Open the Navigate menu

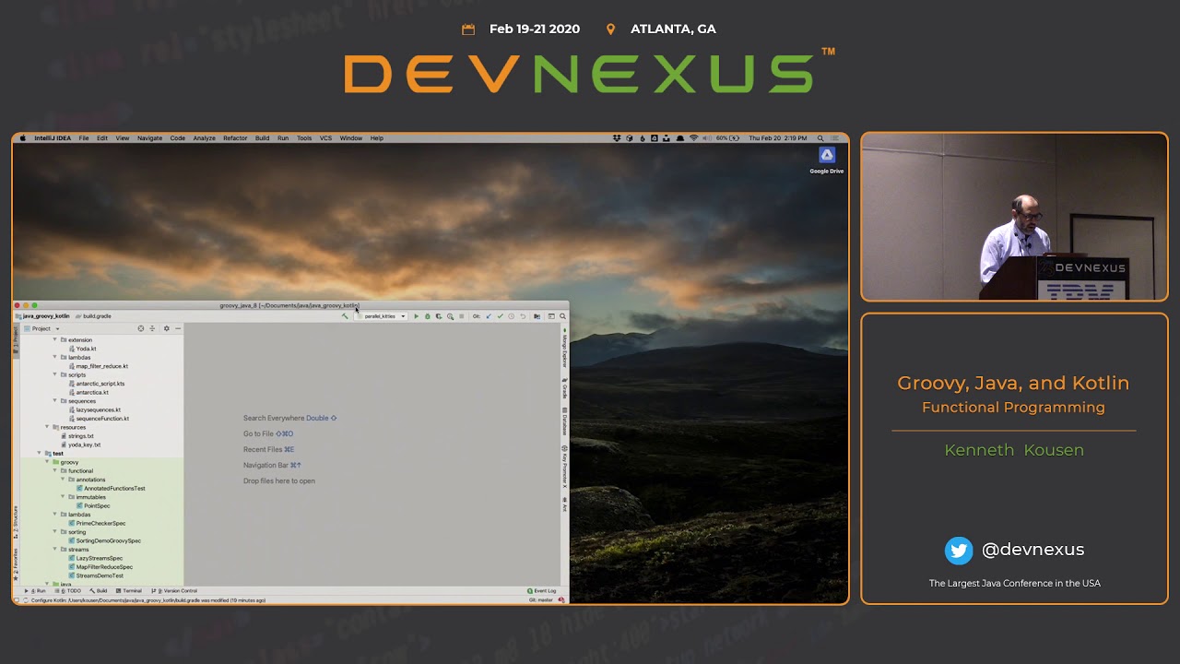point(149,138)
